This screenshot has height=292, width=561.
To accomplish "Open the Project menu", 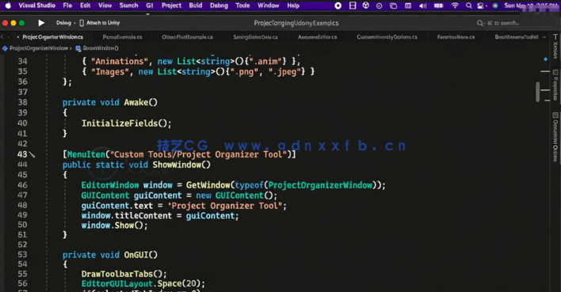I will tap(171, 6).
